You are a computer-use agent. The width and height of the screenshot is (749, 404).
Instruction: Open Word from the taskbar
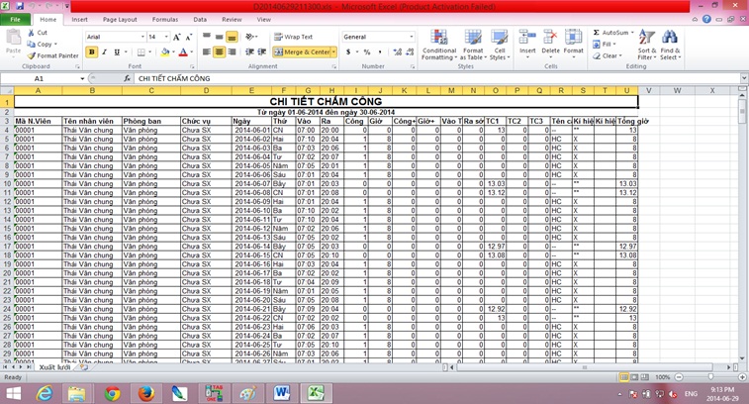(282, 393)
